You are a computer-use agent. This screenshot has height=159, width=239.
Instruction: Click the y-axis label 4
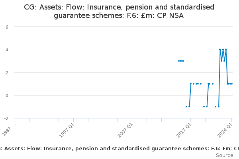(x=7, y=50)
